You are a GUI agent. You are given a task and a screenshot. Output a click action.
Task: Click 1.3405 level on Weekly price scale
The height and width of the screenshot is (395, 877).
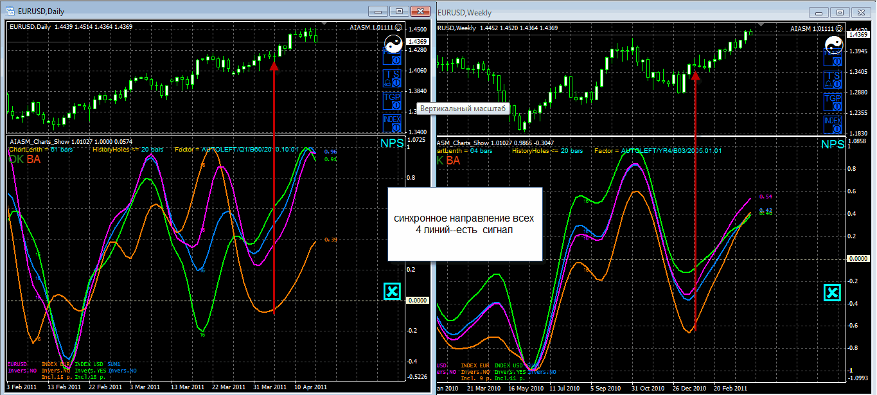click(858, 72)
